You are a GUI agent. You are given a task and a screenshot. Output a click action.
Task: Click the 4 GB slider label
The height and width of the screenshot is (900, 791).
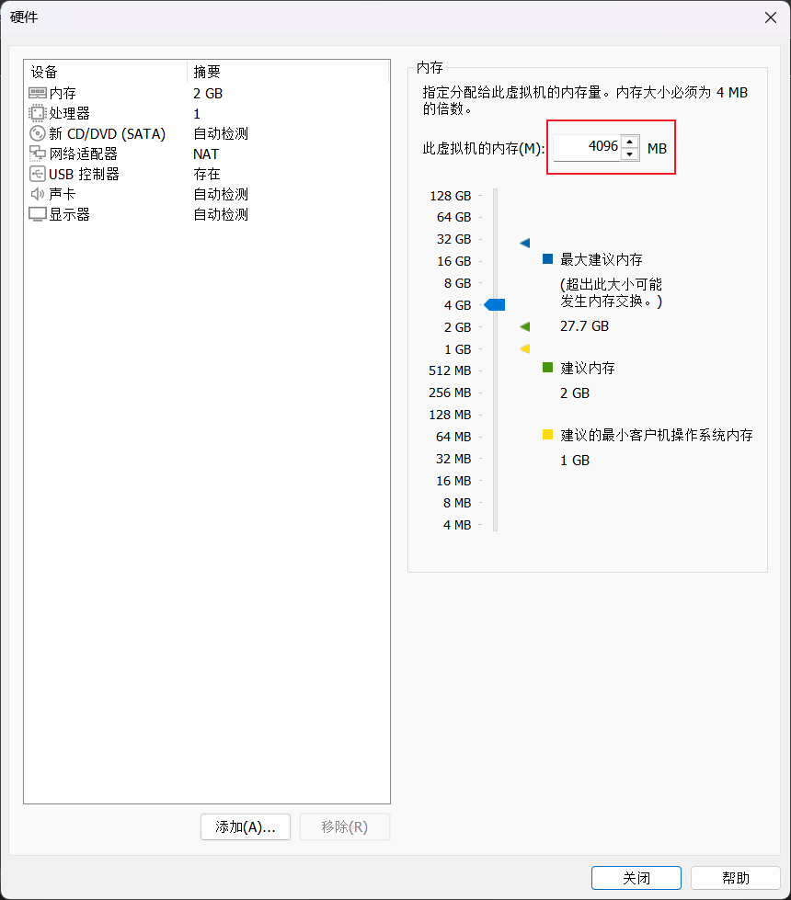[457, 305]
